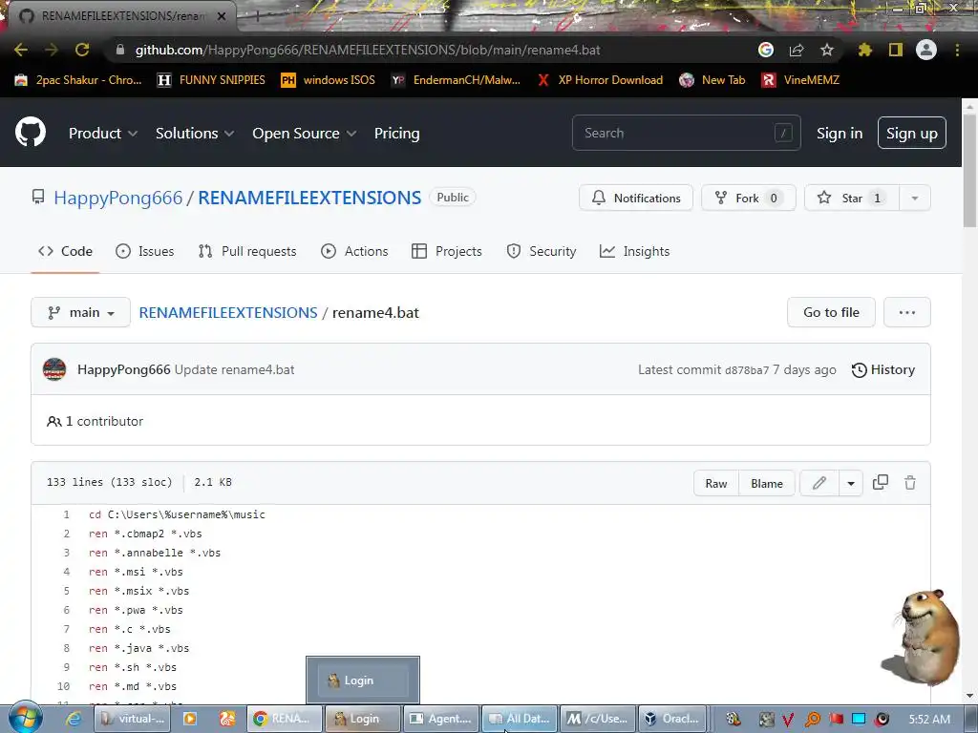Open the Windows Start orb
Image resolution: width=978 pixels, height=733 pixels.
tap(26, 718)
